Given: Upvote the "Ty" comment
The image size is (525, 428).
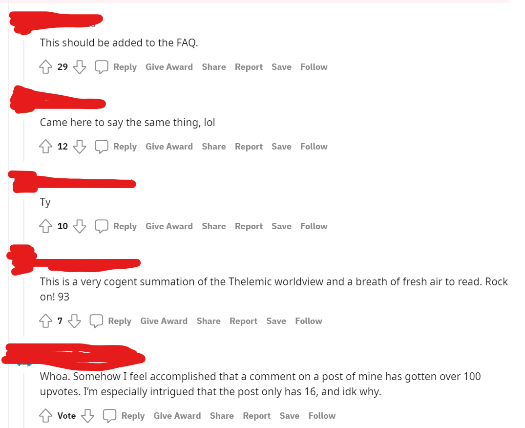Looking at the screenshot, I should pyautogui.click(x=45, y=226).
